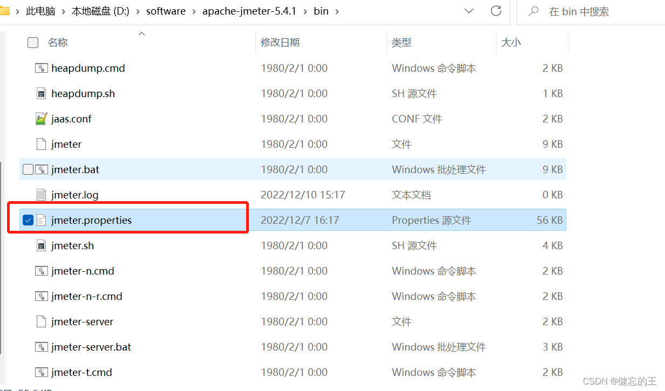Click the jaas.conf file icon
Viewport: 665px width, 391px height.
click(42, 119)
